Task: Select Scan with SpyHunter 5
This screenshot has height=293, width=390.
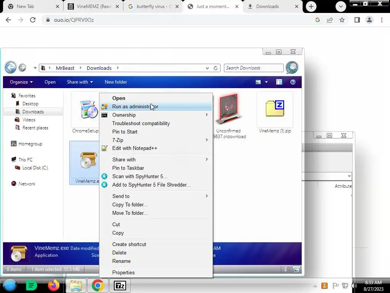Action: (x=156, y=176)
